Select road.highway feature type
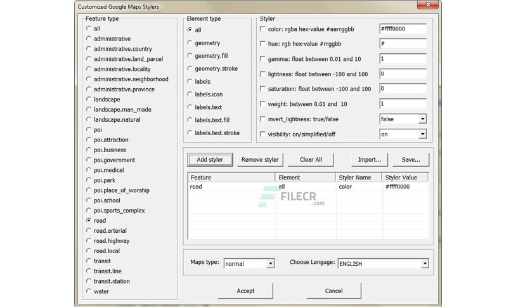This screenshot has height=307, width=530. [x=89, y=240]
